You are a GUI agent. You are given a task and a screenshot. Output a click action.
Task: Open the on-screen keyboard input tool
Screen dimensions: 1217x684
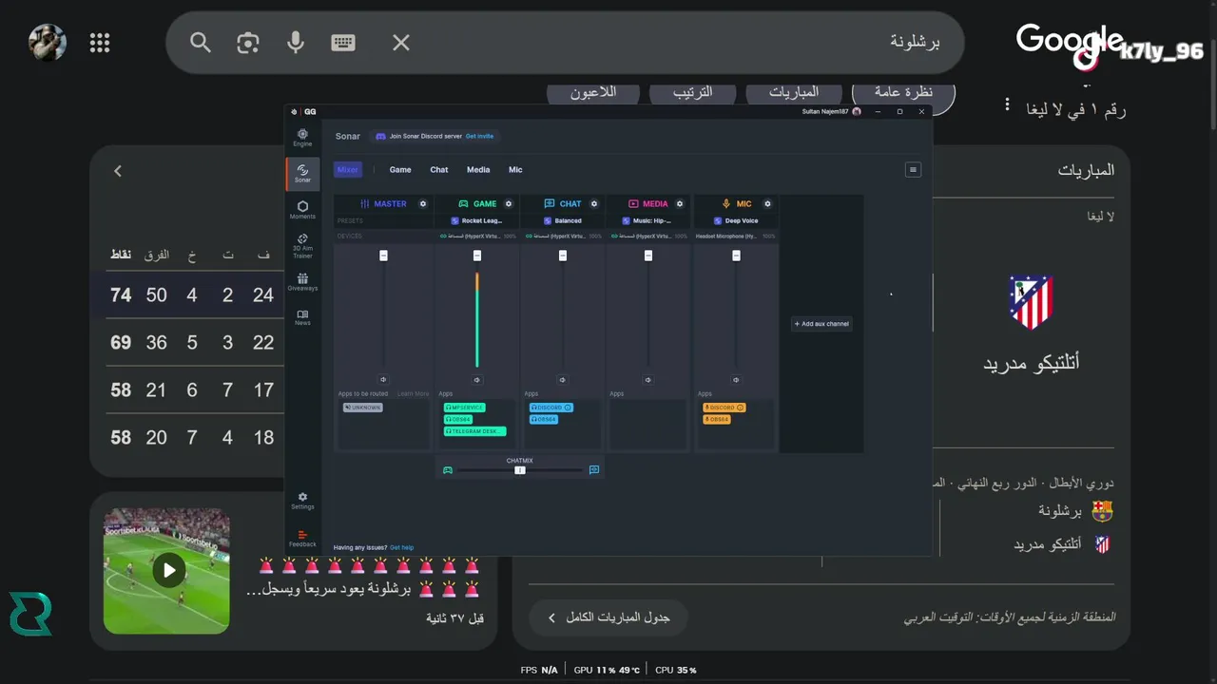(x=343, y=43)
